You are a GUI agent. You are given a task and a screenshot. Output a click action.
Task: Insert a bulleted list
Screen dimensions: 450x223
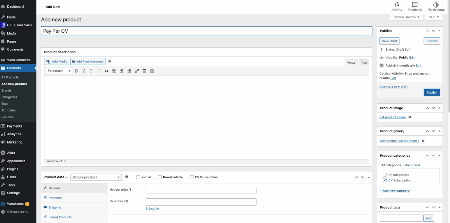(x=91, y=71)
